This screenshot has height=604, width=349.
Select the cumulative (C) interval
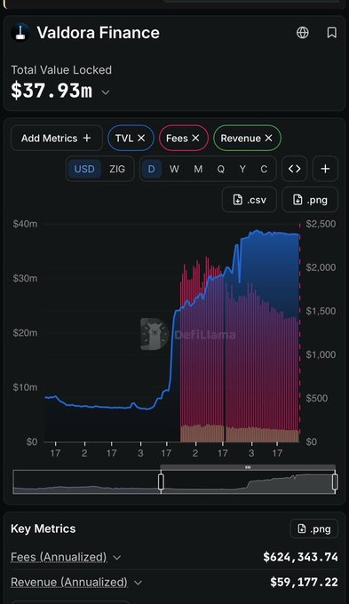pyautogui.click(x=264, y=169)
